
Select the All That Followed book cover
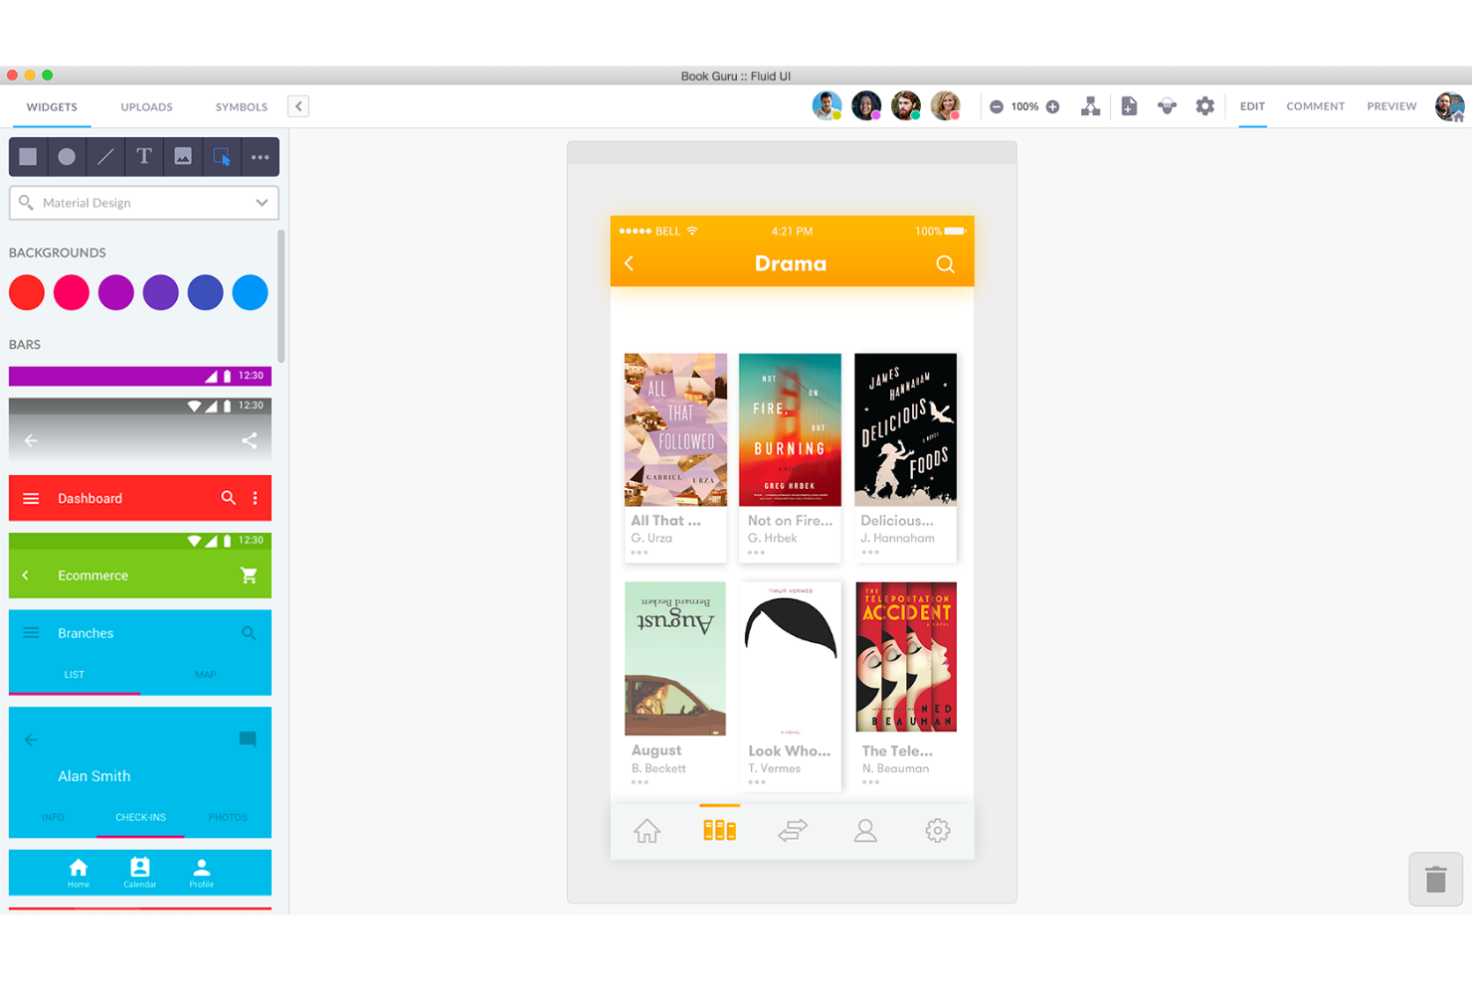point(675,429)
